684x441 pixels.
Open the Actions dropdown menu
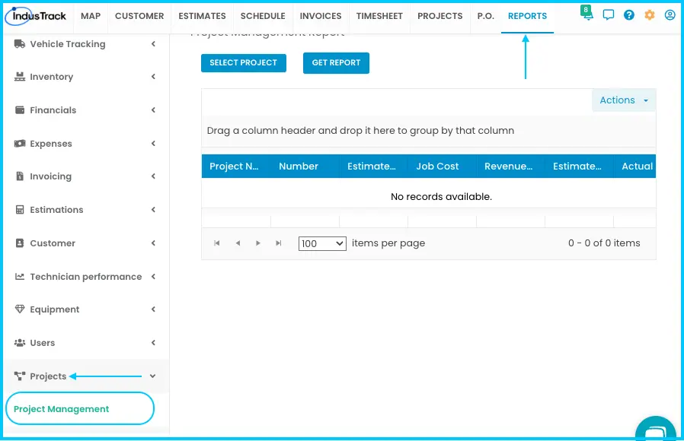[x=624, y=100]
